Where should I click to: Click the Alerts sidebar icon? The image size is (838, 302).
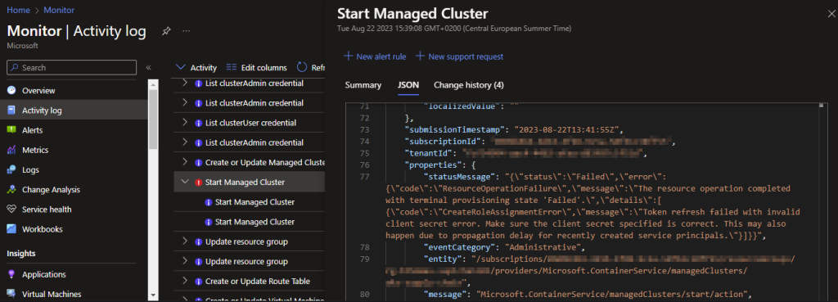coord(11,130)
